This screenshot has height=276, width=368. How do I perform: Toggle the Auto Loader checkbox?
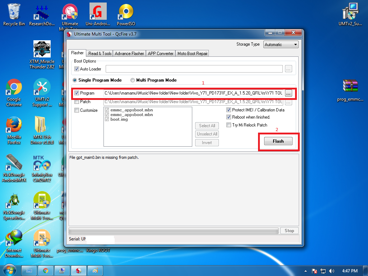(77, 69)
